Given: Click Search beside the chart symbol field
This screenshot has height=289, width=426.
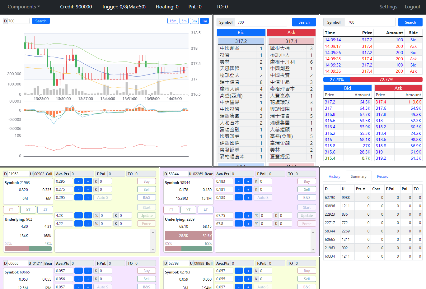Looking at the screenshot, I should coord(41,21).
